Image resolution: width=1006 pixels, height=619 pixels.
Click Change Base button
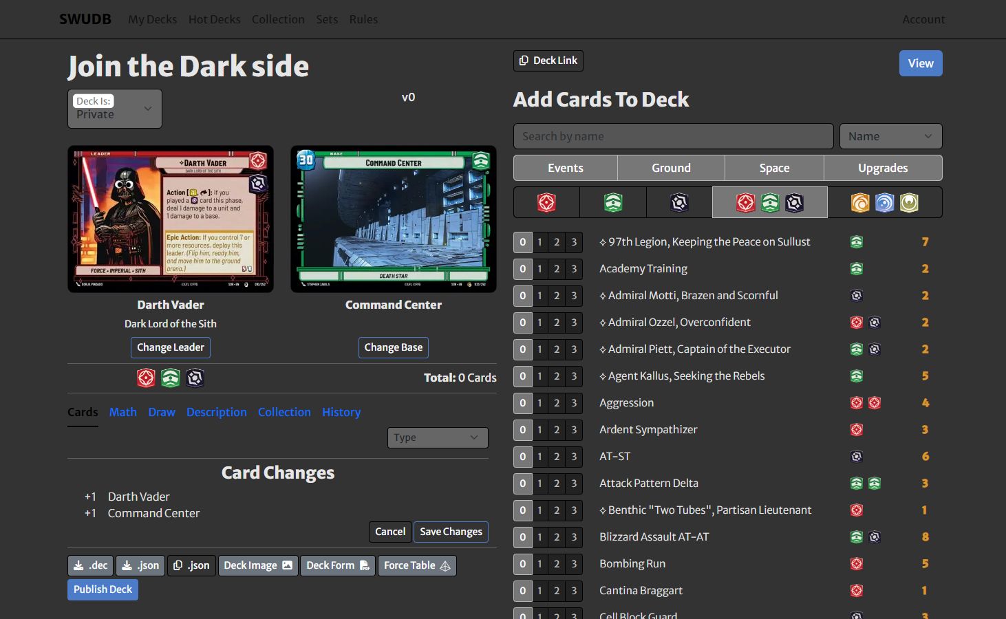[394, 347]
